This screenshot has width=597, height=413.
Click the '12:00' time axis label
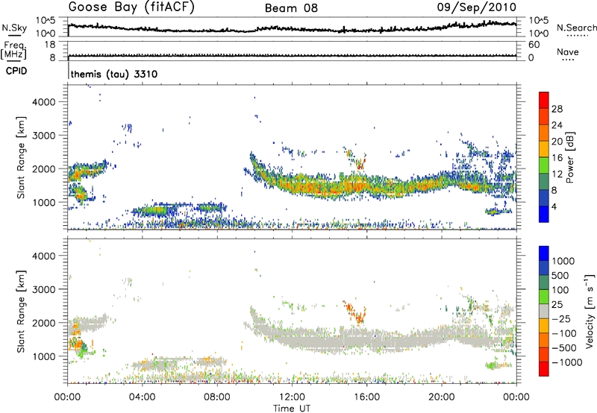[292, 397]
